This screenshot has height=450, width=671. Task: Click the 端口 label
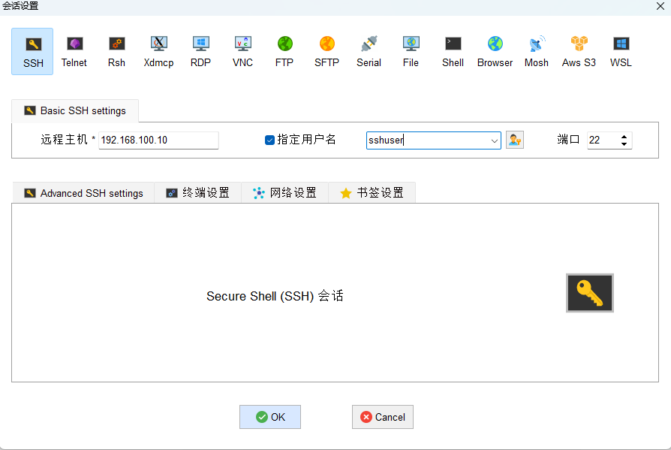pyautogui.click(x=568, y=140)
